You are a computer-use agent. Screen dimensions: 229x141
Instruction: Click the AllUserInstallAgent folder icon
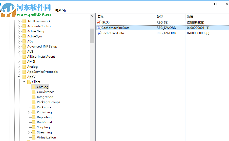coord(24,57)
